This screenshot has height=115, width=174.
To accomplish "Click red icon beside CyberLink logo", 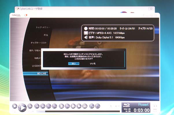I will click(26, 15).
